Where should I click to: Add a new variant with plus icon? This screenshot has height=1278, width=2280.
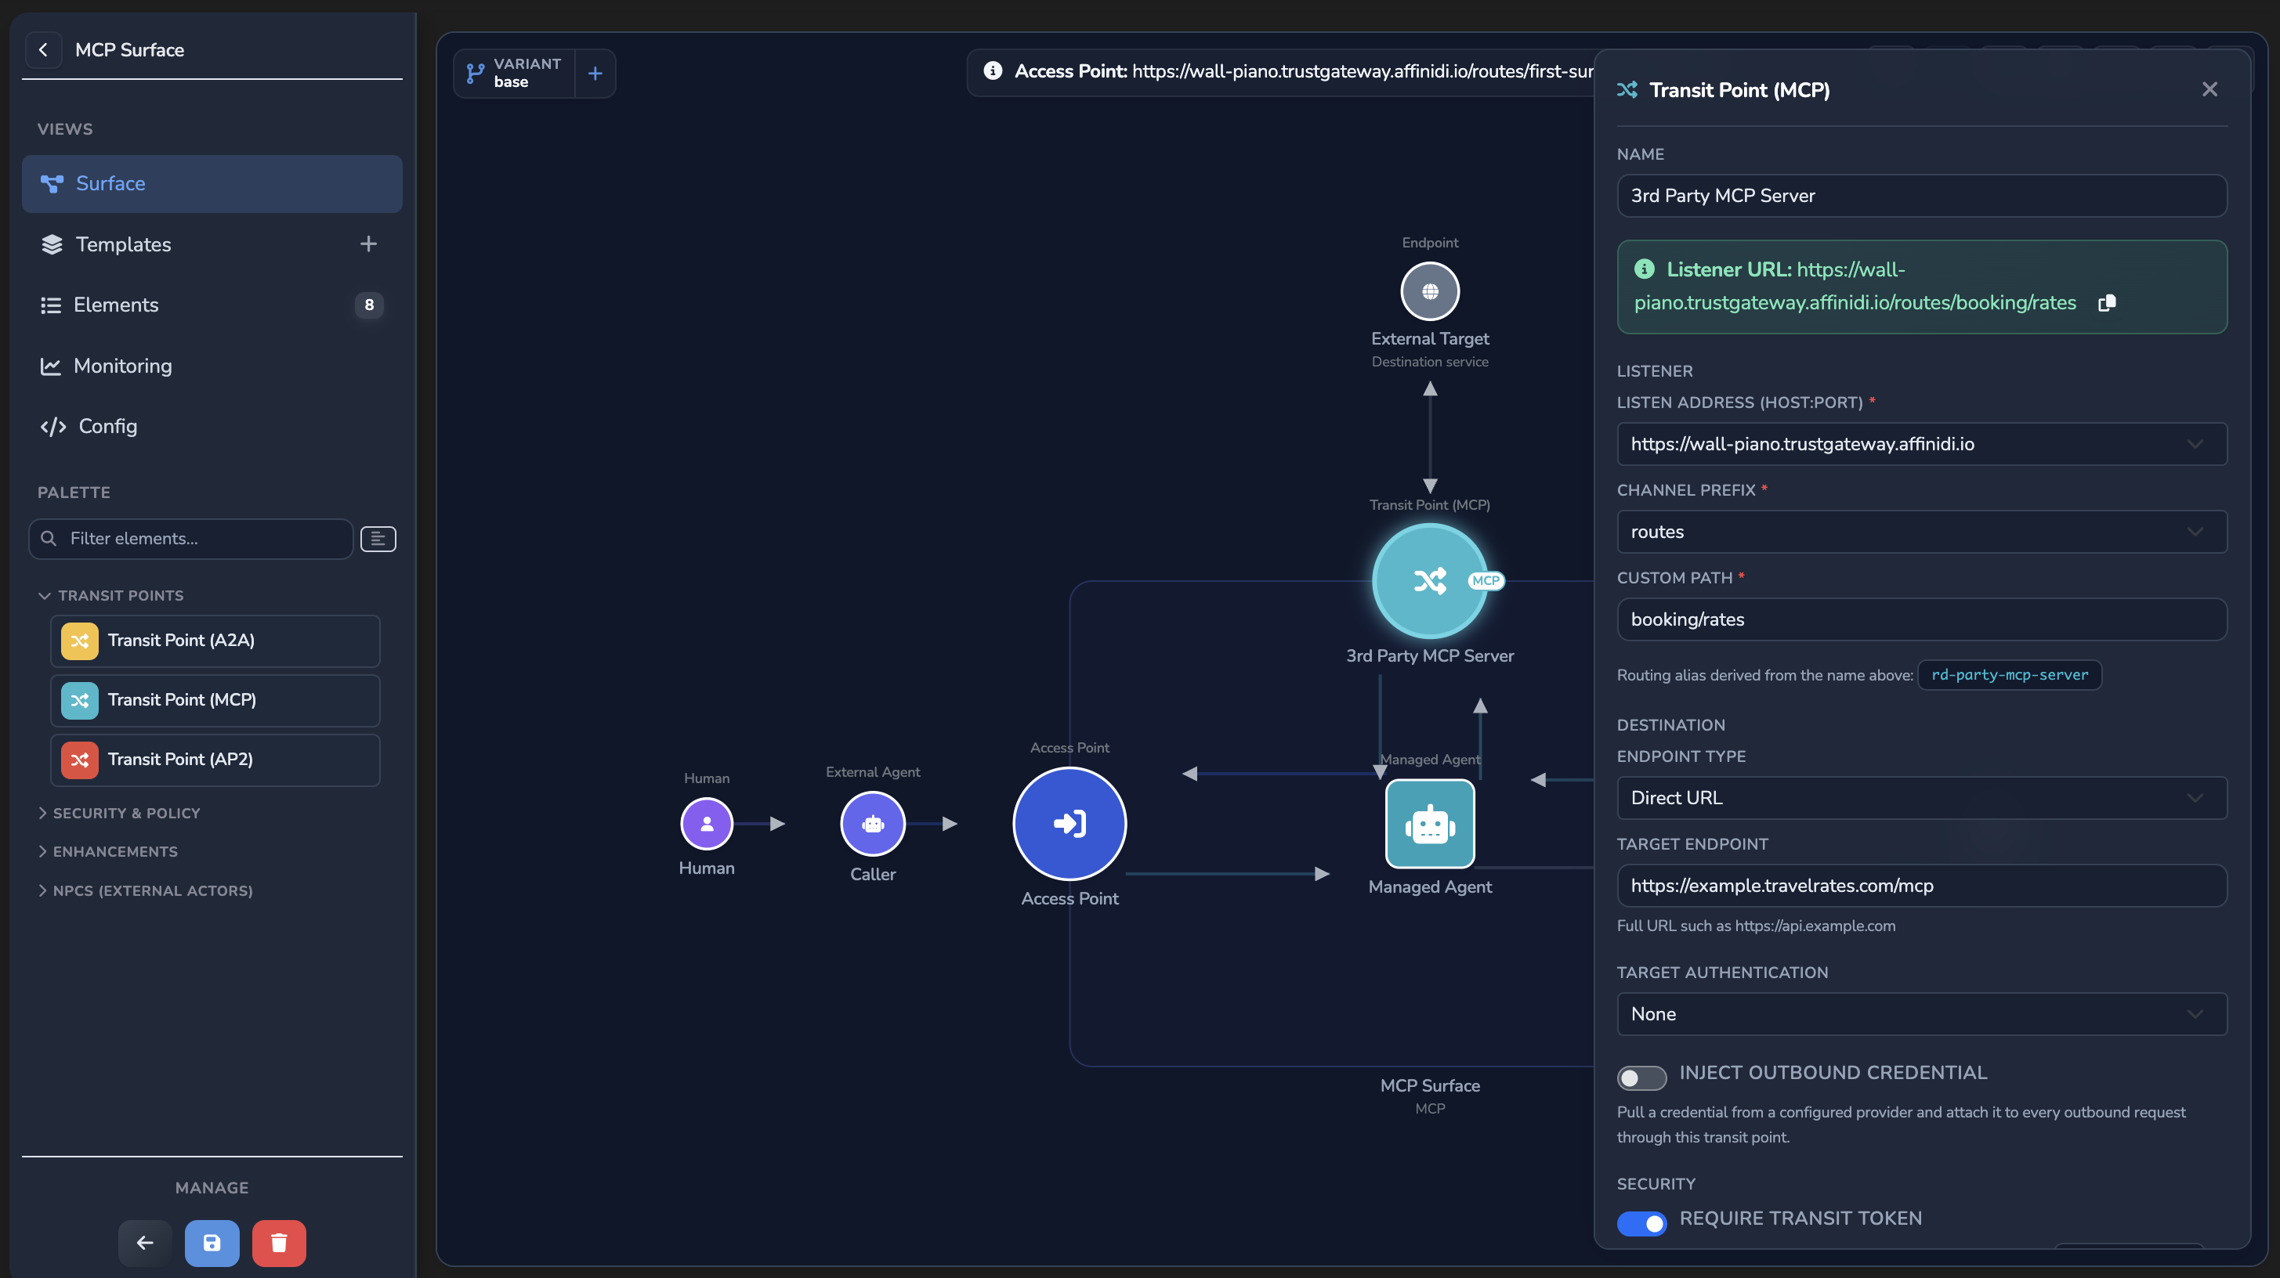click(595, 74)
